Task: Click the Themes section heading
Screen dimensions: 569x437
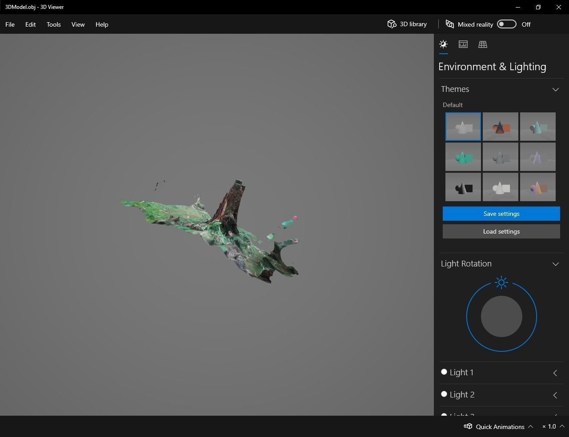Action: (455, 89)
